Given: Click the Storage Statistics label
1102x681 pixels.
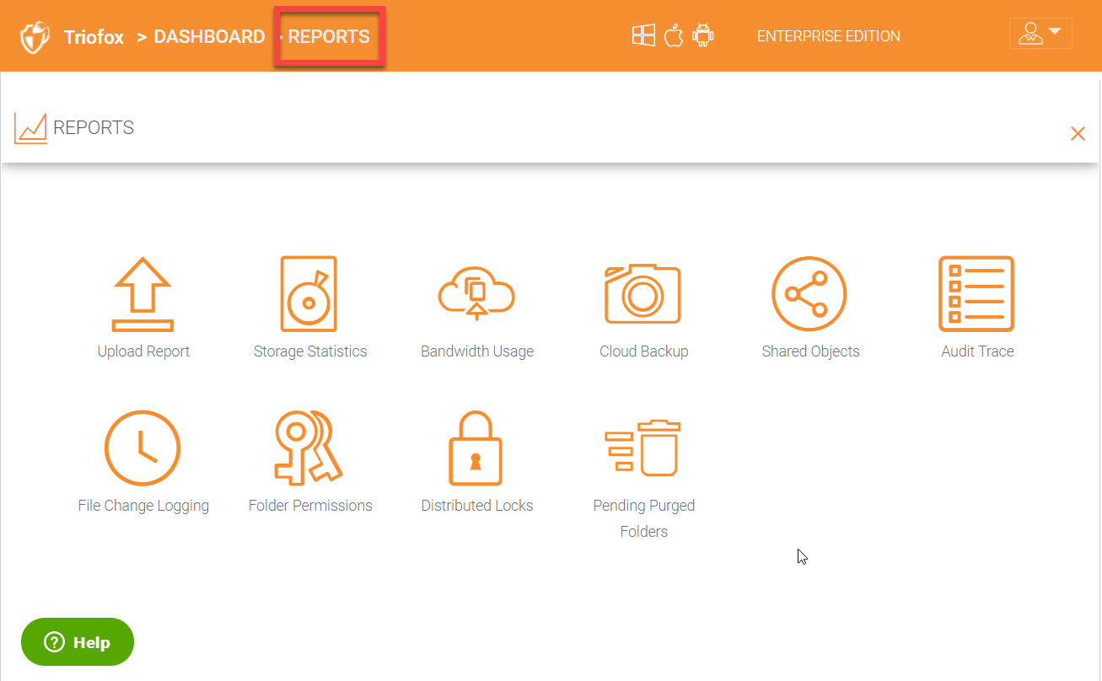Looking at the screenshot, I should (310, 351).
